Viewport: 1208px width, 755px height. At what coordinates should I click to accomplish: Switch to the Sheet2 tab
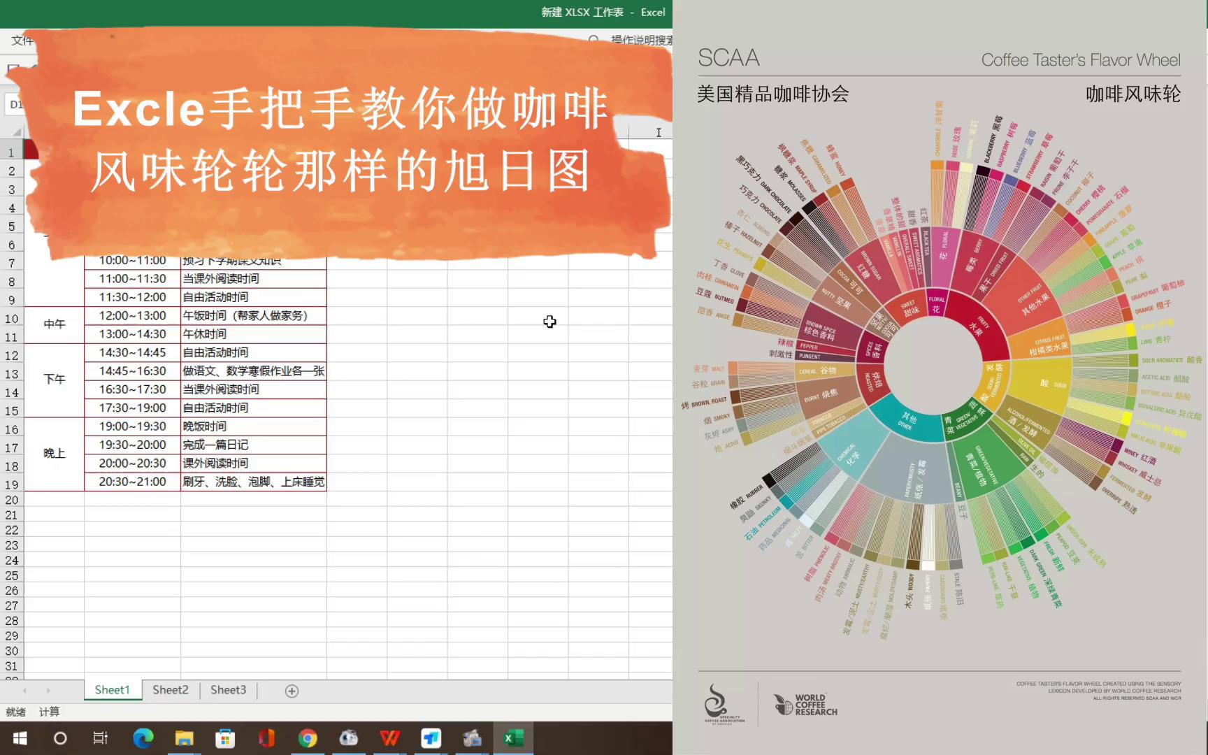tap(171, 690)
